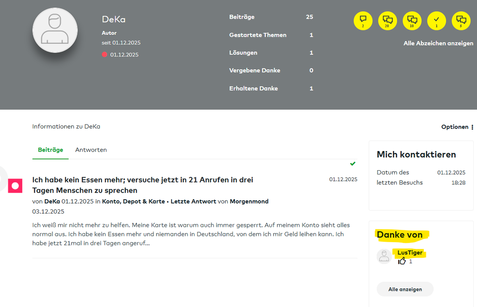Open LusTiger's profile link

click(x=410, y=253)
